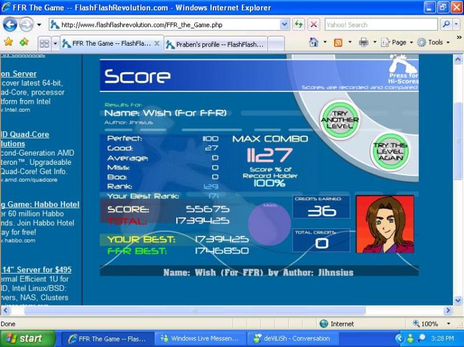Click the Print icon
Screen dimensions: 464x347
(363, 43)
